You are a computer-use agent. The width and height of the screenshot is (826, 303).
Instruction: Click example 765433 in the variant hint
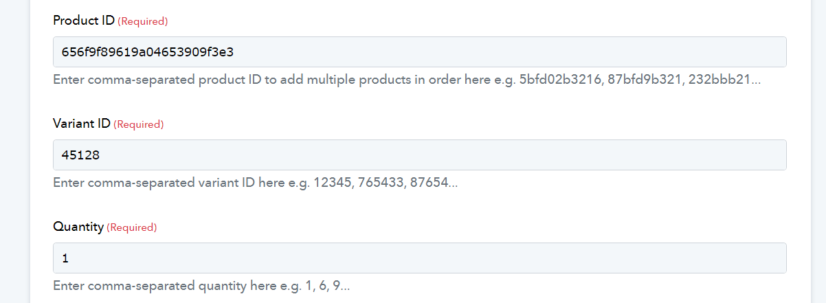pyautogui.click(x=381, y=183)
